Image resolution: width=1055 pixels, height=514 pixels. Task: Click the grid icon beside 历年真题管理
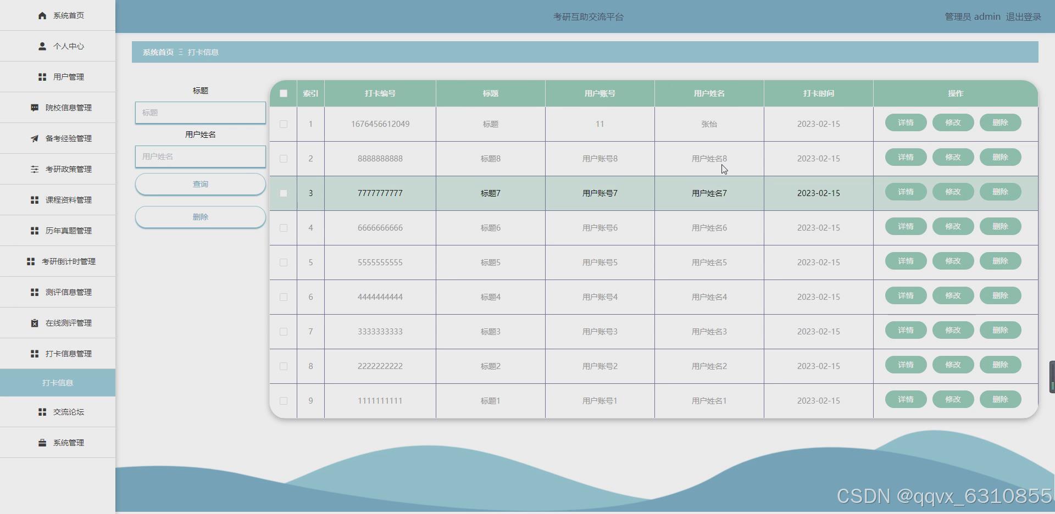pos(35,231)
